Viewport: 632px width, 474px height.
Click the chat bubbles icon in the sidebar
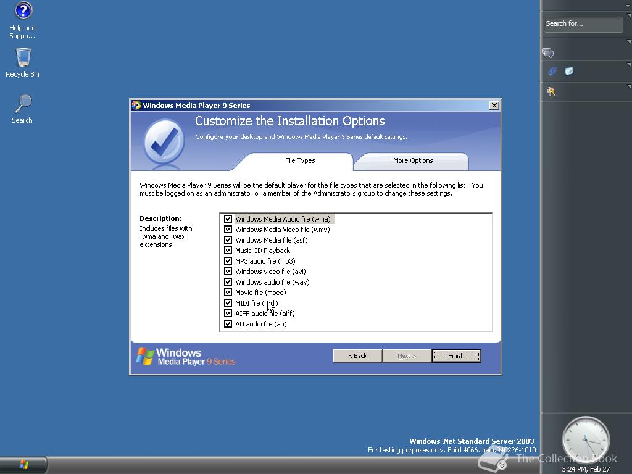coord(548,53)
